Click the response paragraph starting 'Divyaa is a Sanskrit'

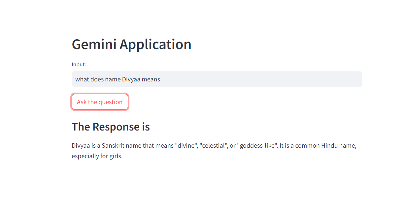click(x=214, y=151)
